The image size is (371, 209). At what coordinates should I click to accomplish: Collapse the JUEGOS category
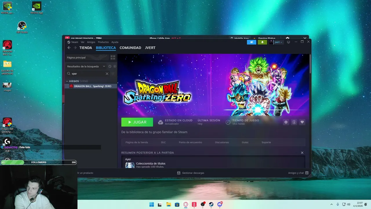[x=67, y=81]
